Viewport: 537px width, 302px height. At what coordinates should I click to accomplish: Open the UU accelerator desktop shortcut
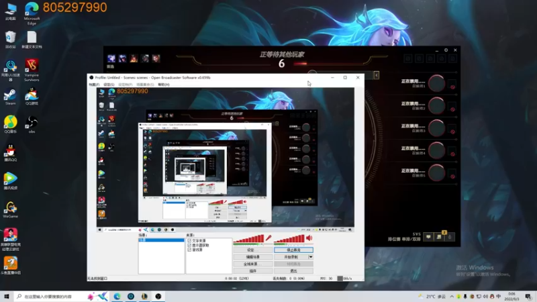[x=11, y=70]
